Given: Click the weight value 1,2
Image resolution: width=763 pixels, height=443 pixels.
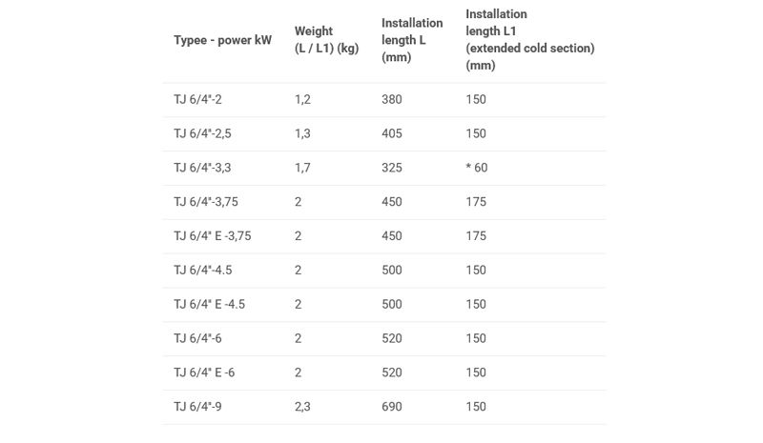Looking at the screenshot, I should point(302,99).
